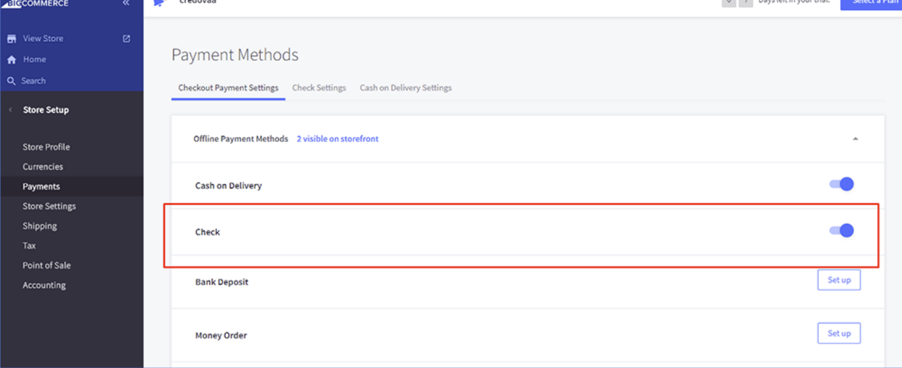Navigate to Currencies in the sidebar
The height and width of the screenshot is (368, 902).
43,167
